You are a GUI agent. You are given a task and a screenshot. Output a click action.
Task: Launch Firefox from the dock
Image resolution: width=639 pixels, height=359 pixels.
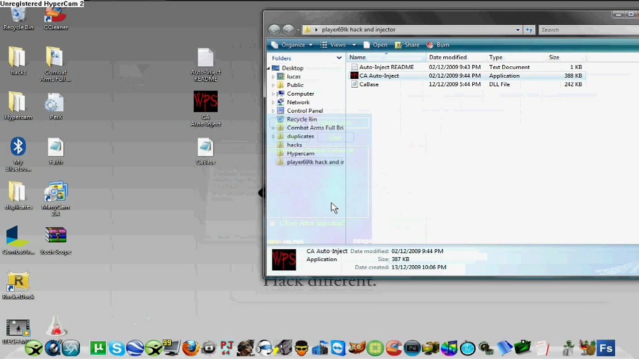tap(190, 348)
